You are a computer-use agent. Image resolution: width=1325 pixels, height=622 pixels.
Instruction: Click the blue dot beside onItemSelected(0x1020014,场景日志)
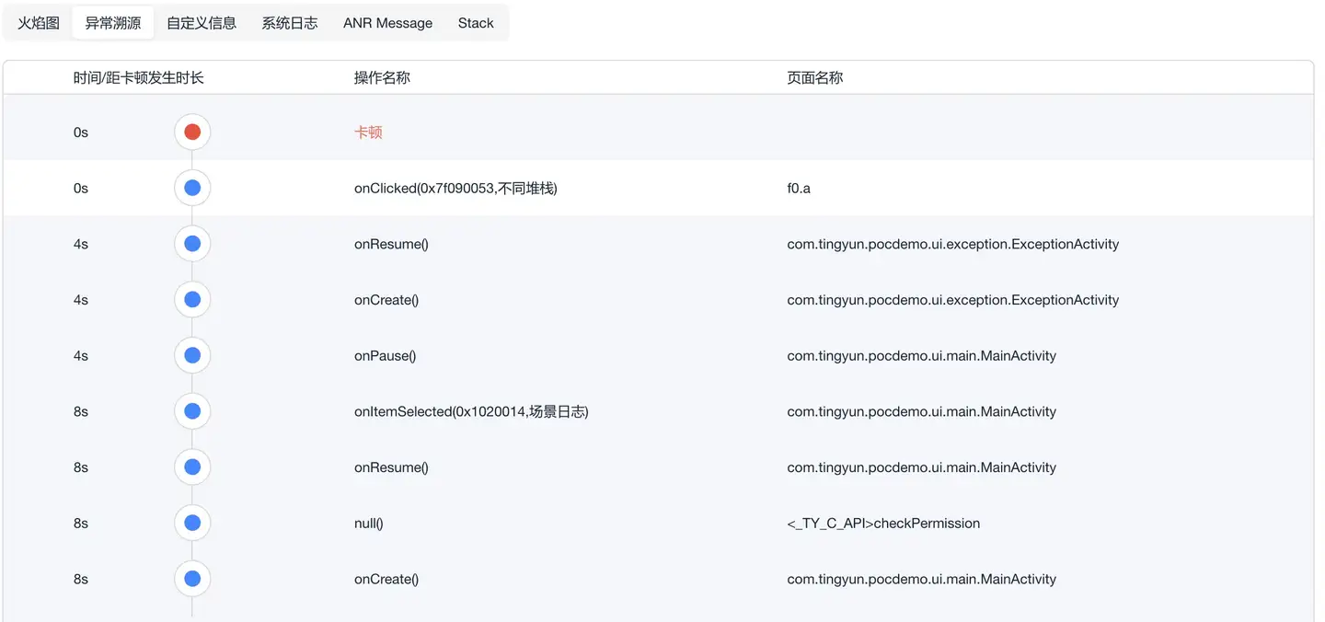[192, 411]
